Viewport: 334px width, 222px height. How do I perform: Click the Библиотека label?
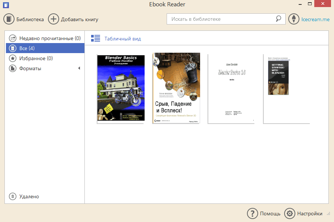point(30,19)
